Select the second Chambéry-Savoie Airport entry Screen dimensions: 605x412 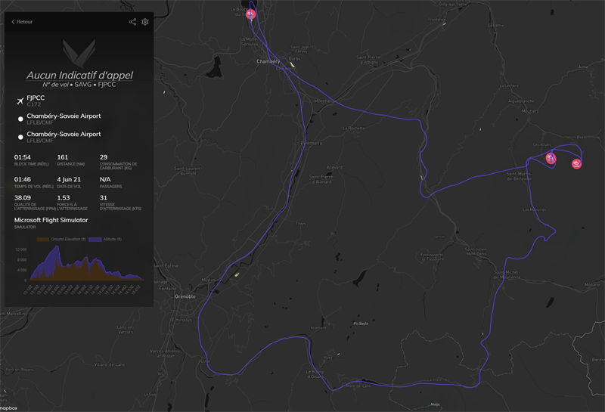(x=64, y=135)
